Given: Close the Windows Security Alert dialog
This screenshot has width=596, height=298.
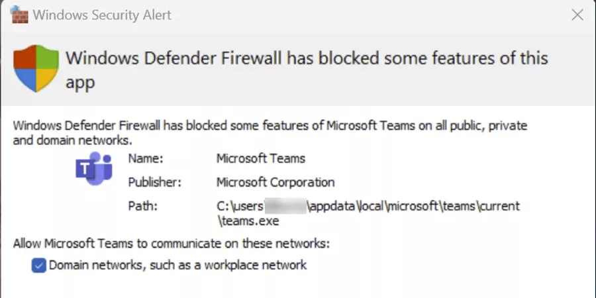Looking at the screenshot, I should (577, 15).
